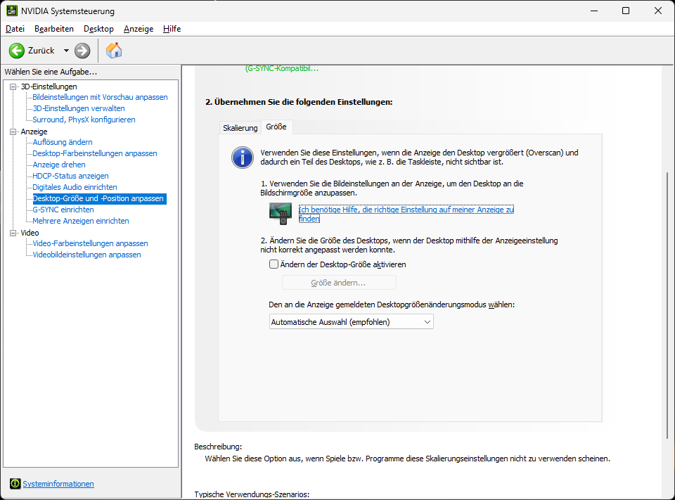Open the Anzeige menu
This screenshot has width=675, height=500.
139,29
